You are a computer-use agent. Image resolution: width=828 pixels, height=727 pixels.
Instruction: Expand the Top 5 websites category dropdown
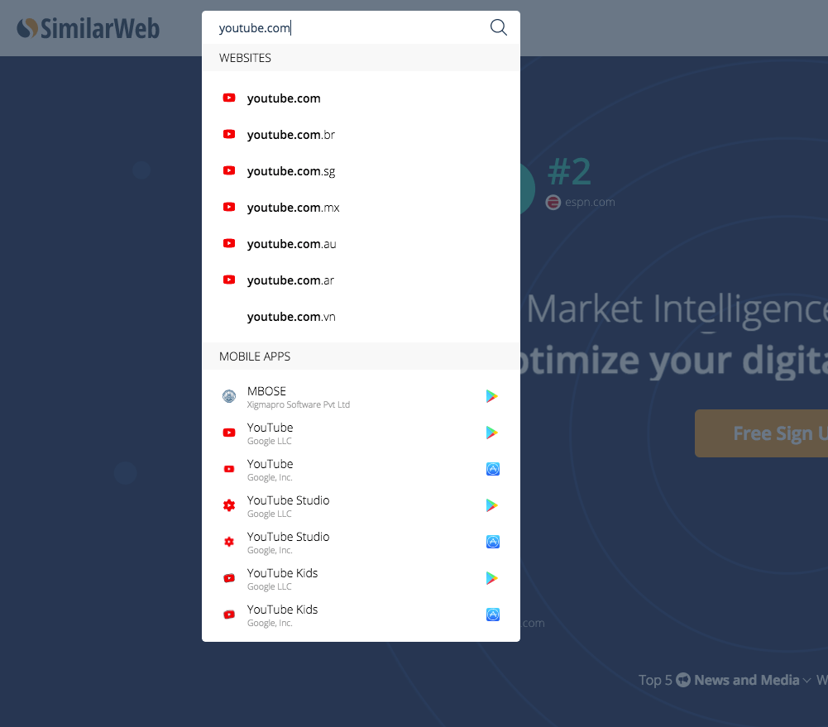click(806, 679)
